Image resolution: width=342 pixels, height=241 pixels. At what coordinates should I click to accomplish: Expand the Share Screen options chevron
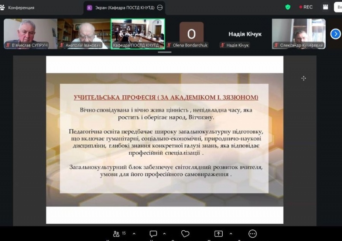point(231,234)
